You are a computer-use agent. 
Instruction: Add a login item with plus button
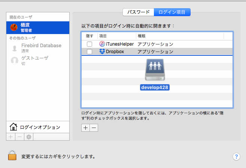[85, 128]
